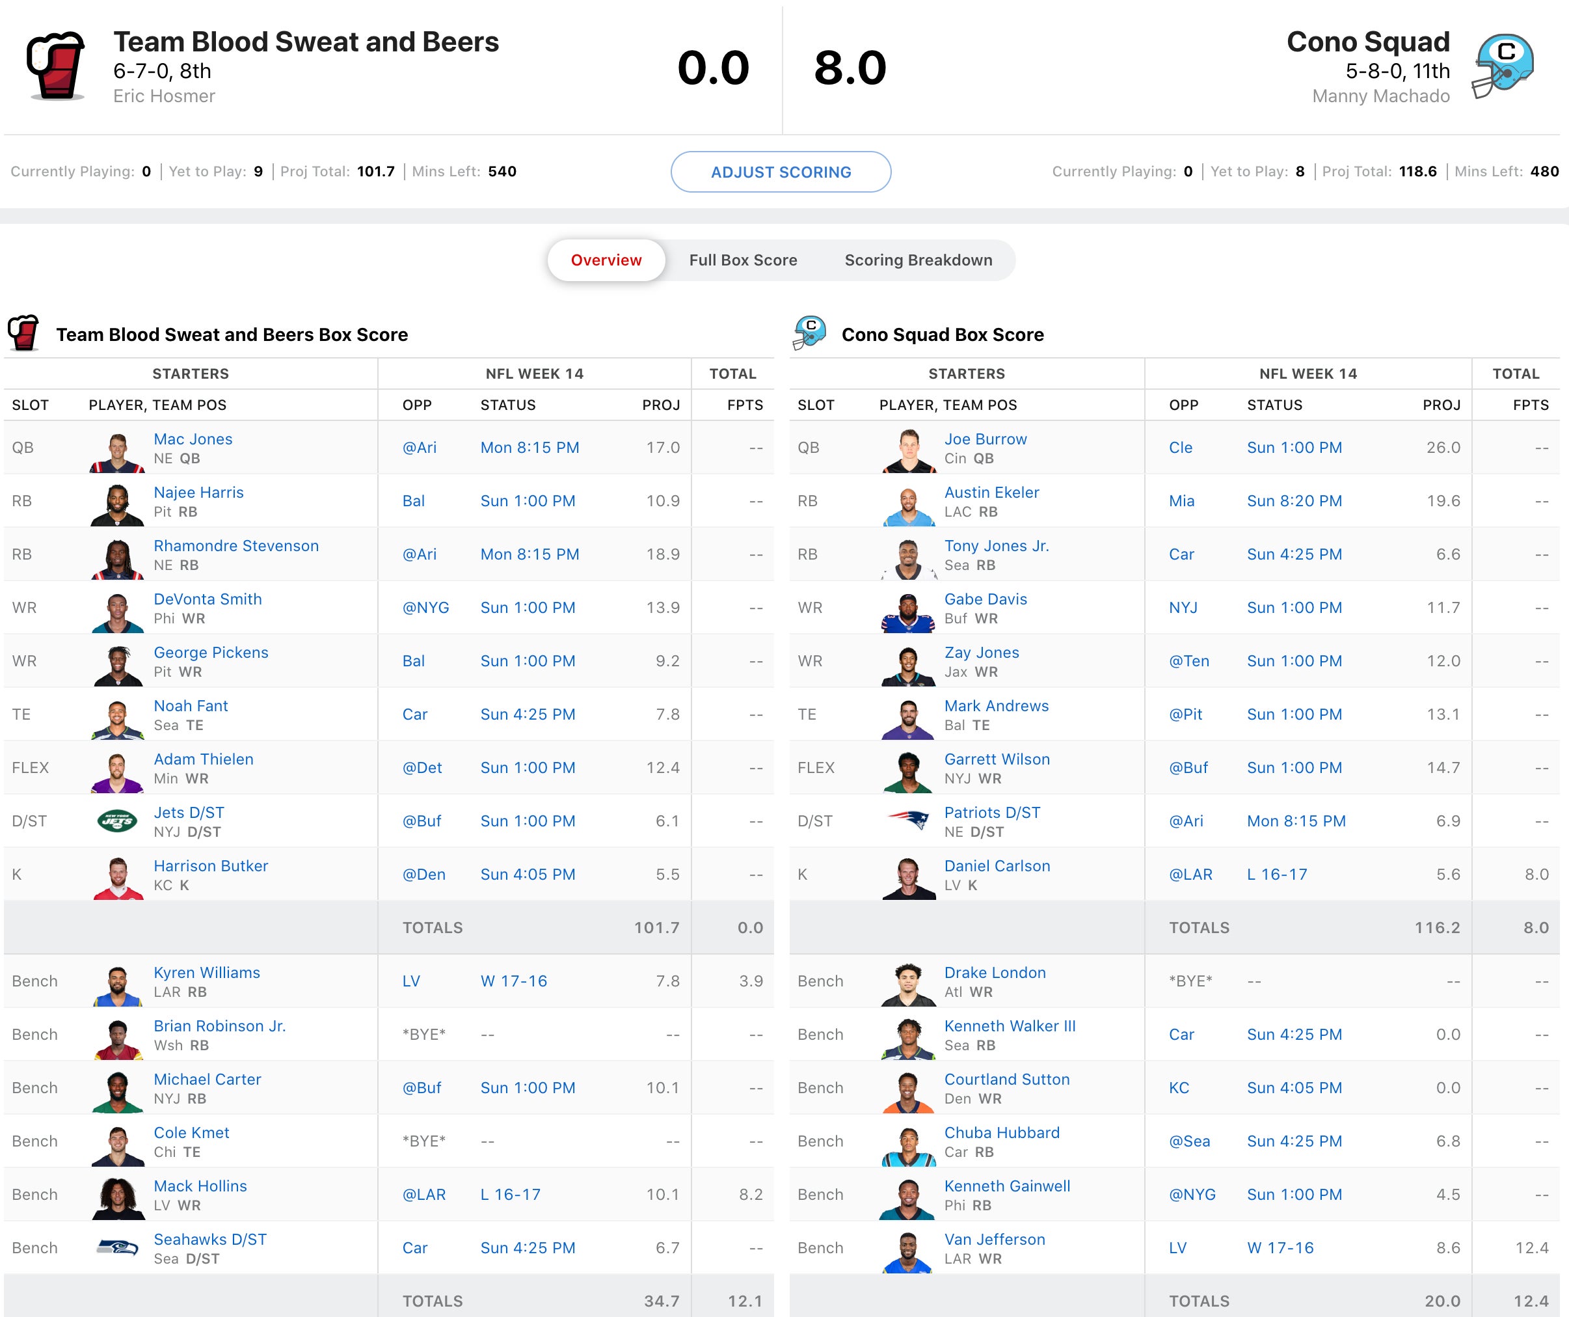Open Rhamondre Stevenson's player link
The height and width of the screenshot is (1317, 1569).
(x=236, y=546)
